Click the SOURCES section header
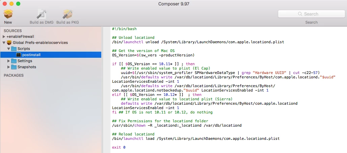The height and width of the screenshot is (153, 347). pos(12,31)
